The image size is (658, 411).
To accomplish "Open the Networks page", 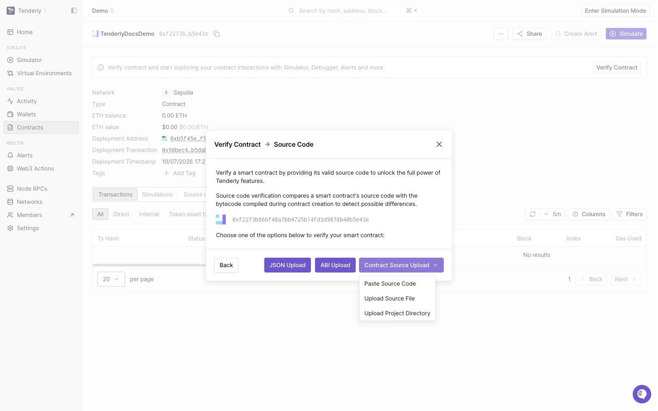I will click(41, 202).
